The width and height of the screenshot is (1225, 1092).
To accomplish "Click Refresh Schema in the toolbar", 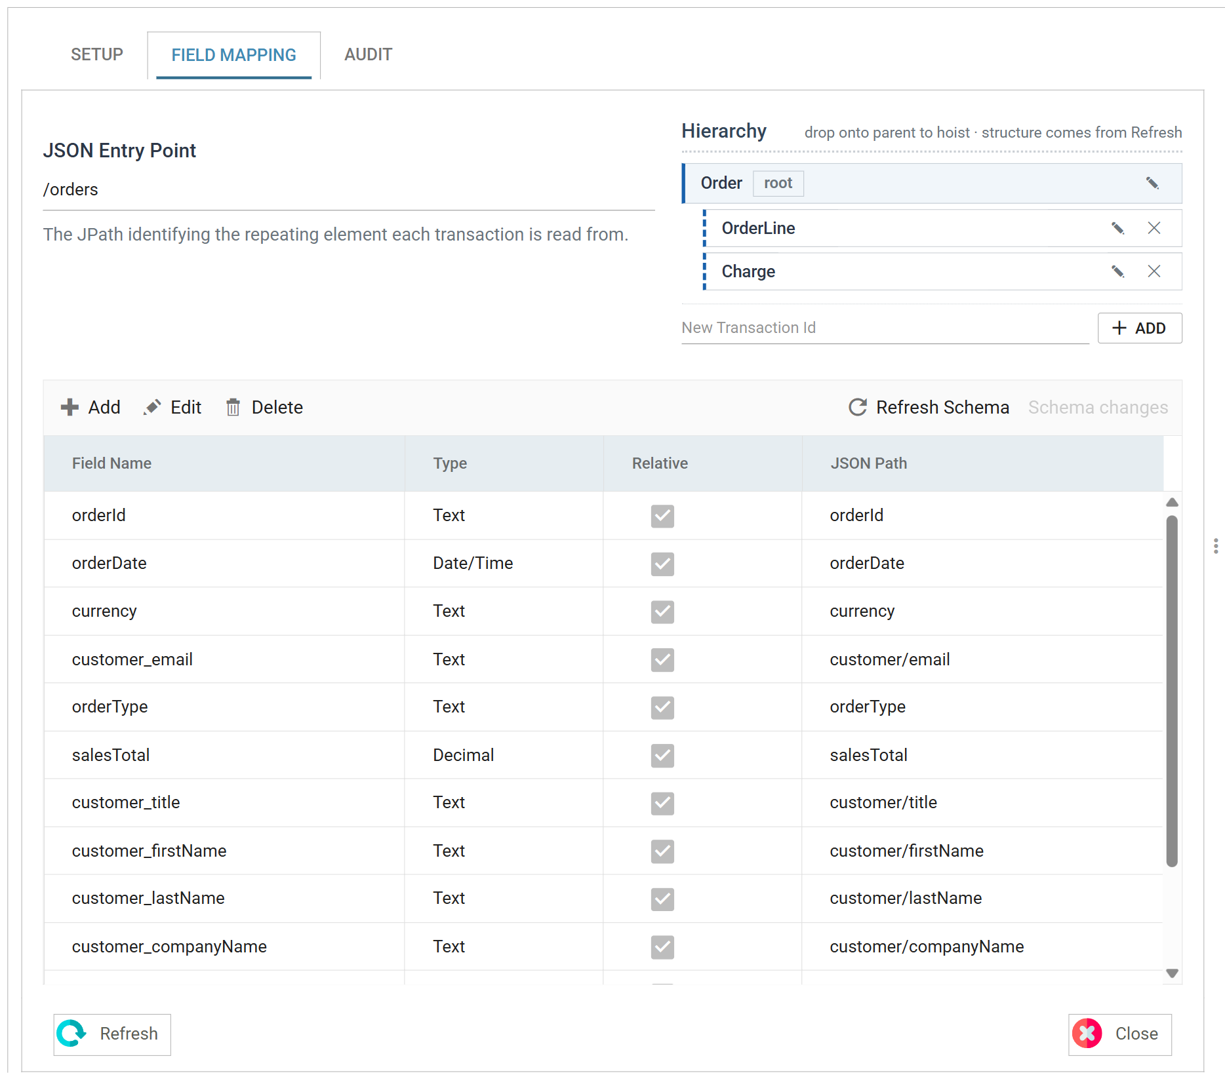I will (929, 408).
